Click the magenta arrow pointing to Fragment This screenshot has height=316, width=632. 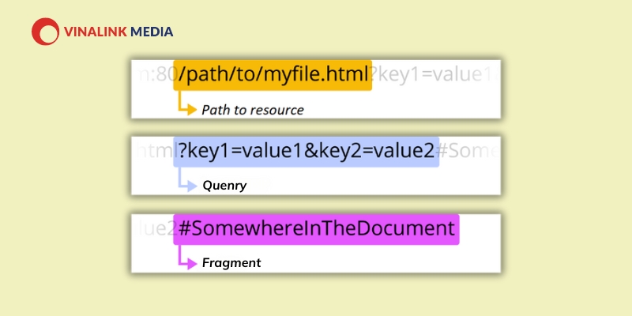[187, 258]
